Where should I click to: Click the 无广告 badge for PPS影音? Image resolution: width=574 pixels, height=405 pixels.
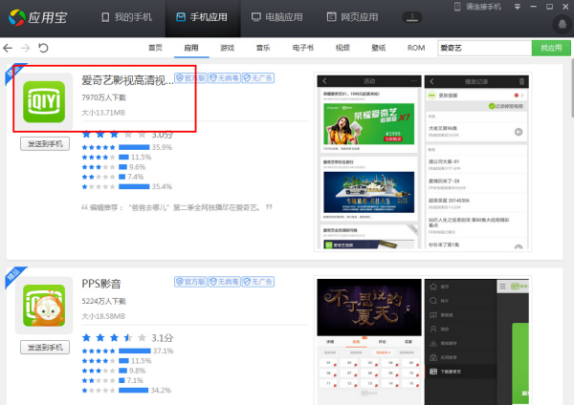point(258,282)
